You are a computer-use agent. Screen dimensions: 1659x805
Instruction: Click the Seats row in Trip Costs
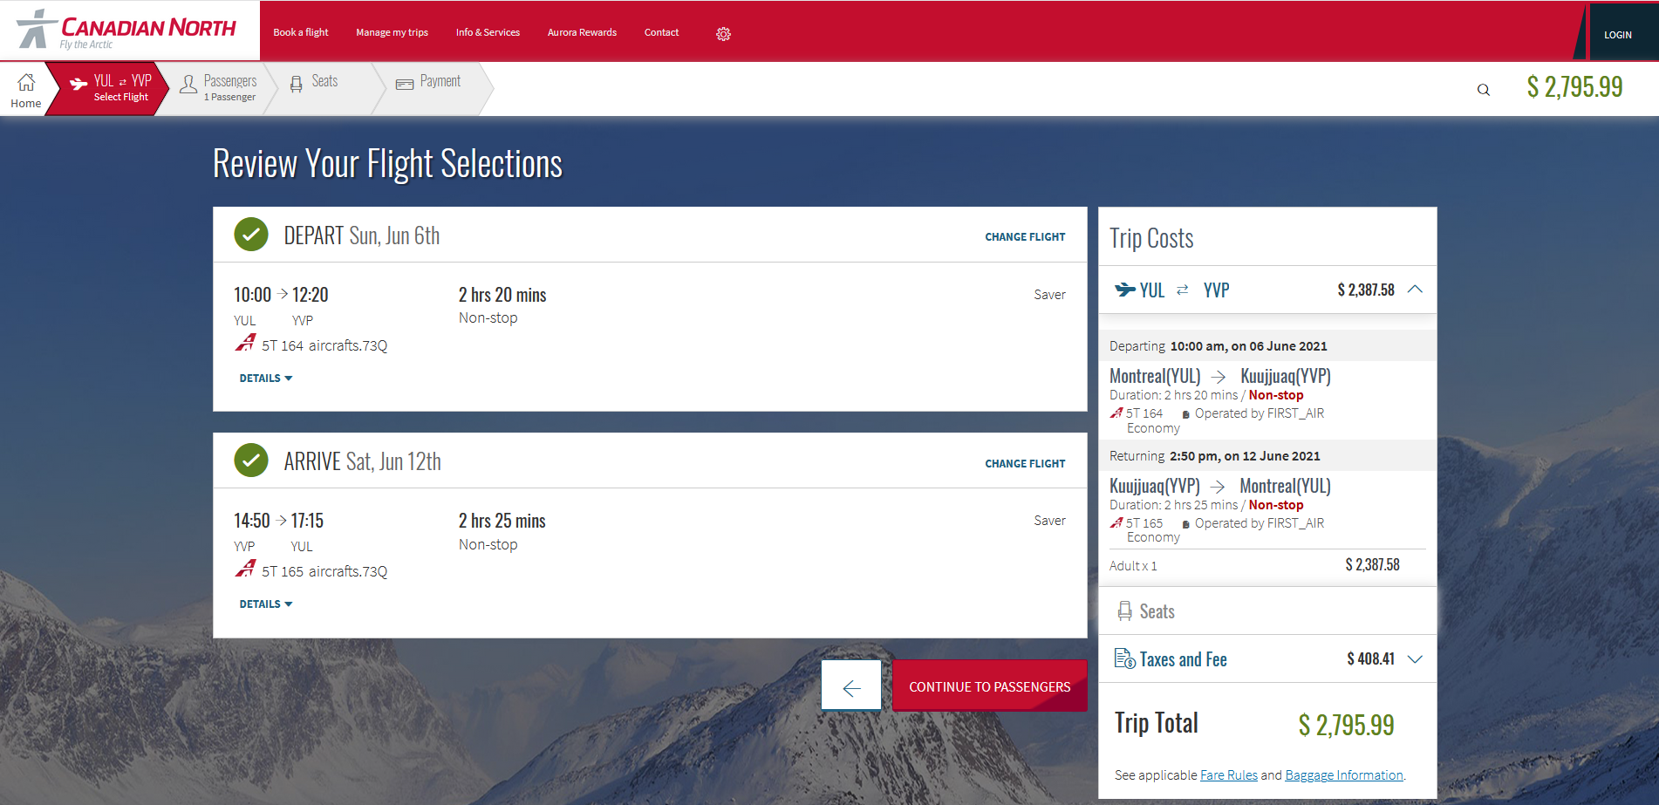coord(1267,611)
